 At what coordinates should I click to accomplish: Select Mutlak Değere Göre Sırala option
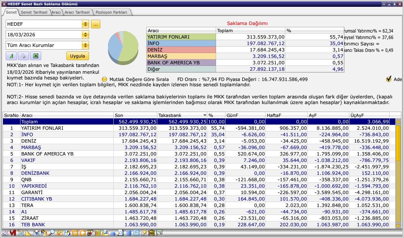click(105, 79)
